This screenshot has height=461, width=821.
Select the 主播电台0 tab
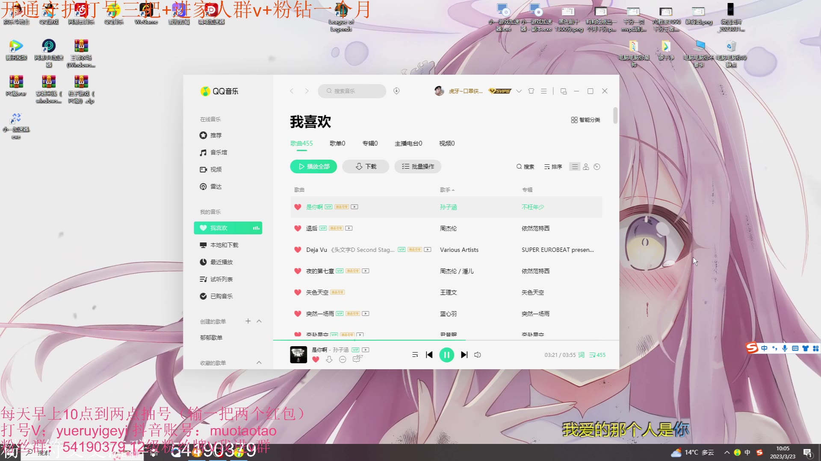[408, 143]
